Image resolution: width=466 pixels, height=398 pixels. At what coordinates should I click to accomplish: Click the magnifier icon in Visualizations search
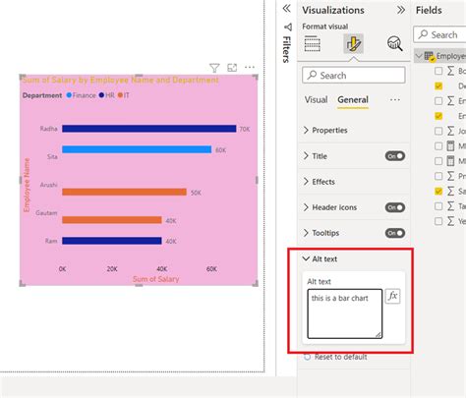(x=312, y=75)
